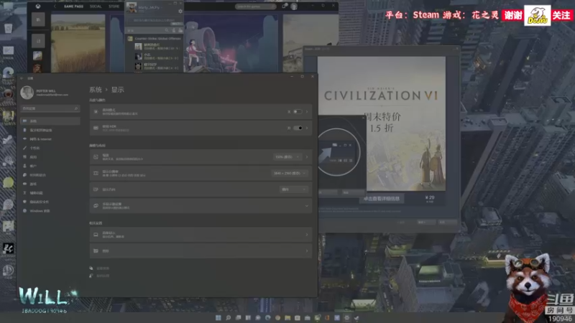Screen dimensions: 575x323
Task: Select Network & internet in Settings sidebar
Action: 50,139
